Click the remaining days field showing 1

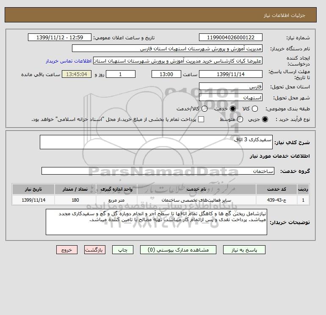coord(121,74)
